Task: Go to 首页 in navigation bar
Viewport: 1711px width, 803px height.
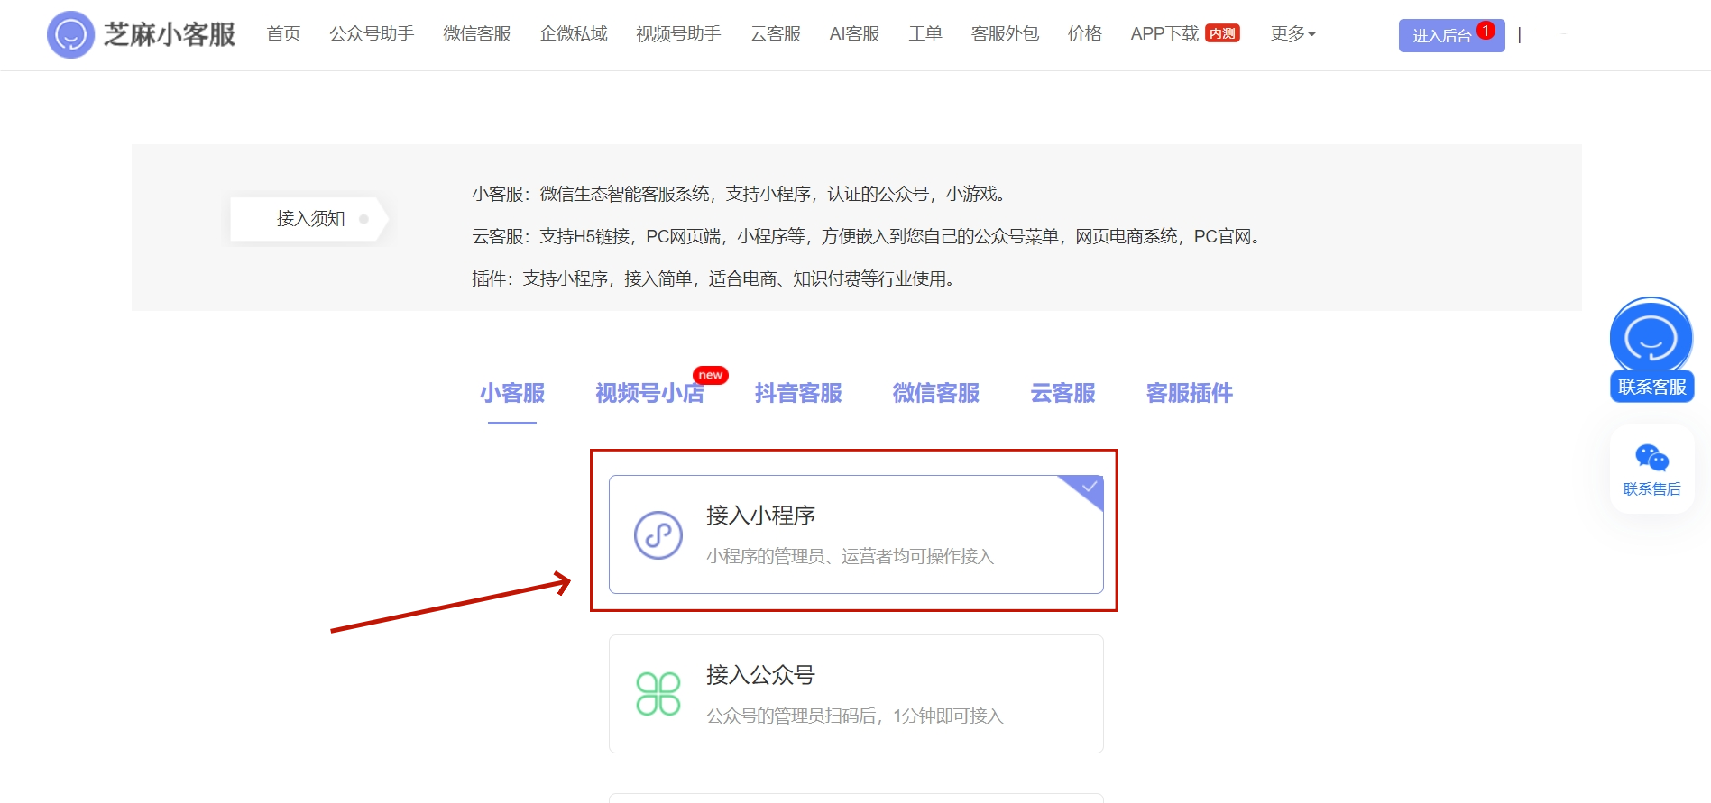Action: point(284,34)
